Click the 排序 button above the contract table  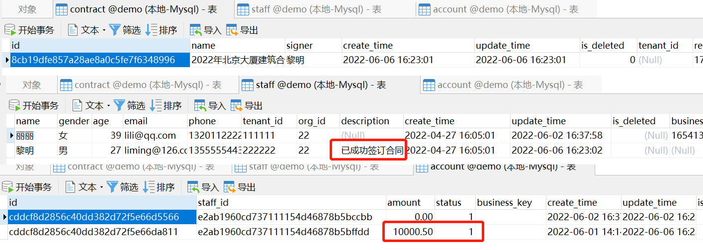[162, 30]
